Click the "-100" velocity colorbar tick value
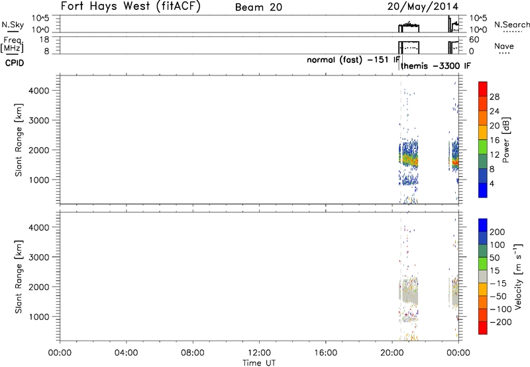530x367 pixels. (x=501, y=309)
